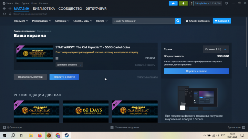
Task: Expand the Способы игры dropdown
Action: coord(83,21)
